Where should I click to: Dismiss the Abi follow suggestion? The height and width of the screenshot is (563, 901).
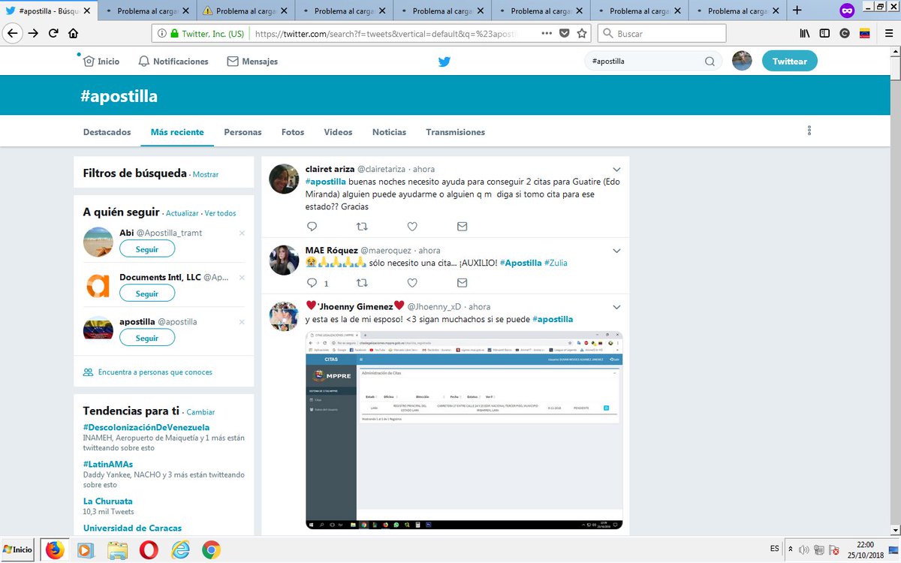point(242,233)
